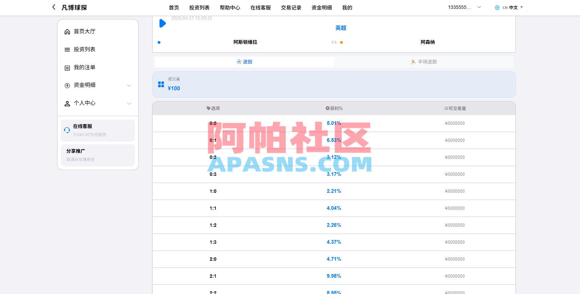Click the ¥100 成交量 amount

click(x=174, y=88)
